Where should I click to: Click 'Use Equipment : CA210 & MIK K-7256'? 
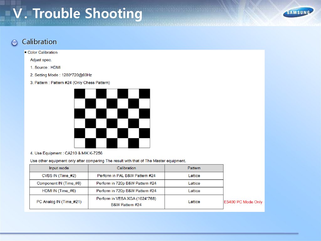pos(66,153)
